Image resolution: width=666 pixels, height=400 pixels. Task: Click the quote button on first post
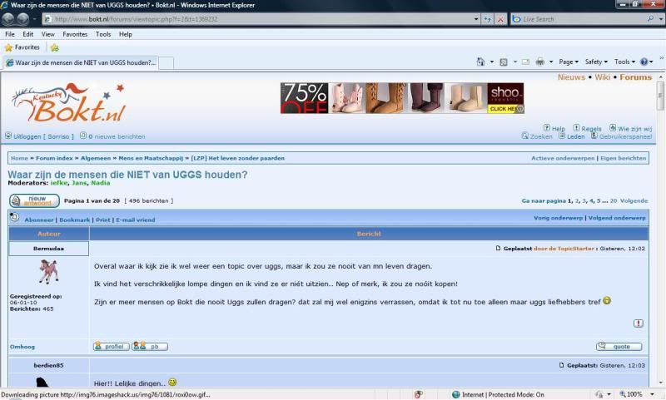[619, 347]
